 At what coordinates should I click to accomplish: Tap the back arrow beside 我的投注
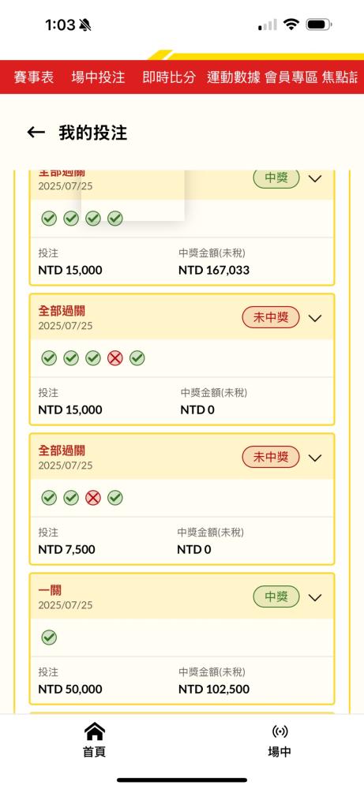click(36, 133)
